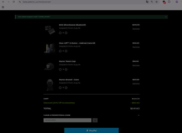Click the -$60.40 discount amount
Viewport: 182px width, 133px height.
(x=135, y=103)
